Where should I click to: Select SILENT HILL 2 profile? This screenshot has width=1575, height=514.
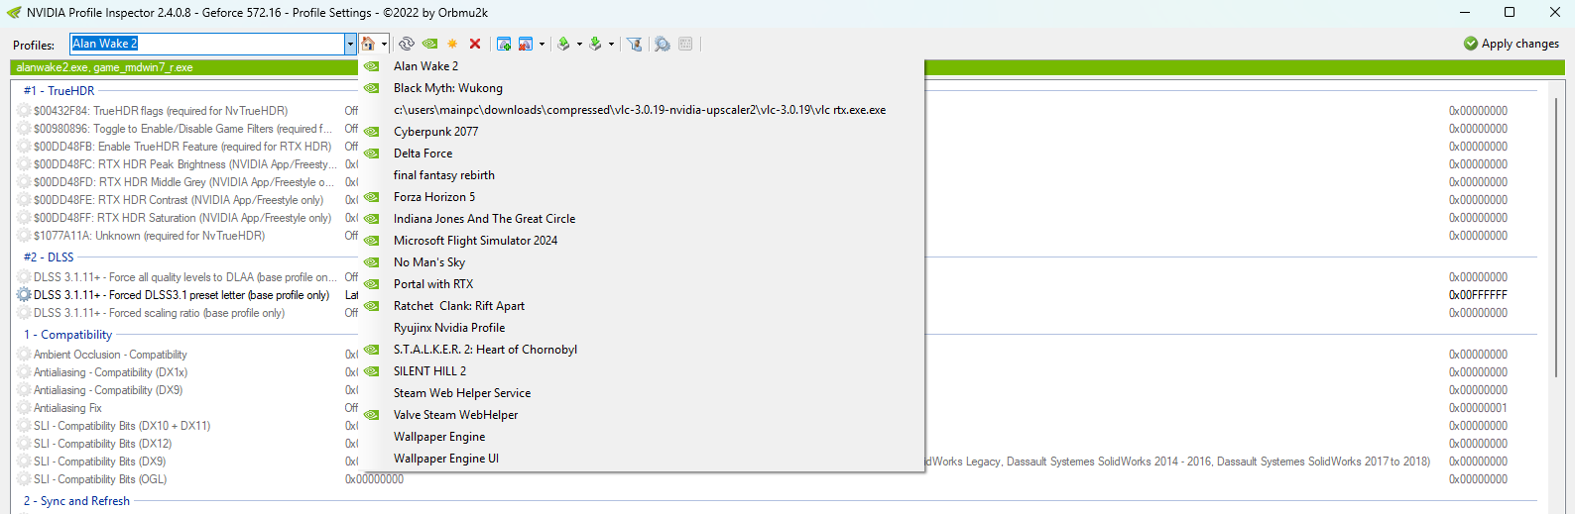(642, 371)
